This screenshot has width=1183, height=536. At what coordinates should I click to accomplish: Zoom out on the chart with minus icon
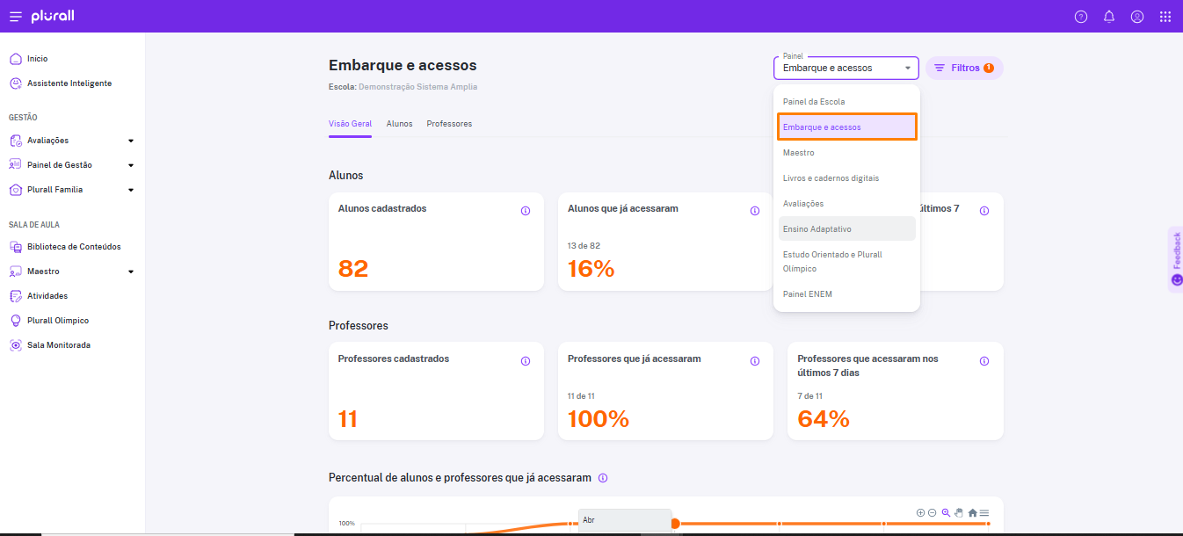[932, 512]
